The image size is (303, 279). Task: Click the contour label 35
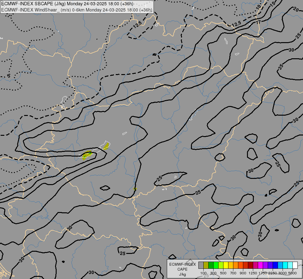(281, 67)
